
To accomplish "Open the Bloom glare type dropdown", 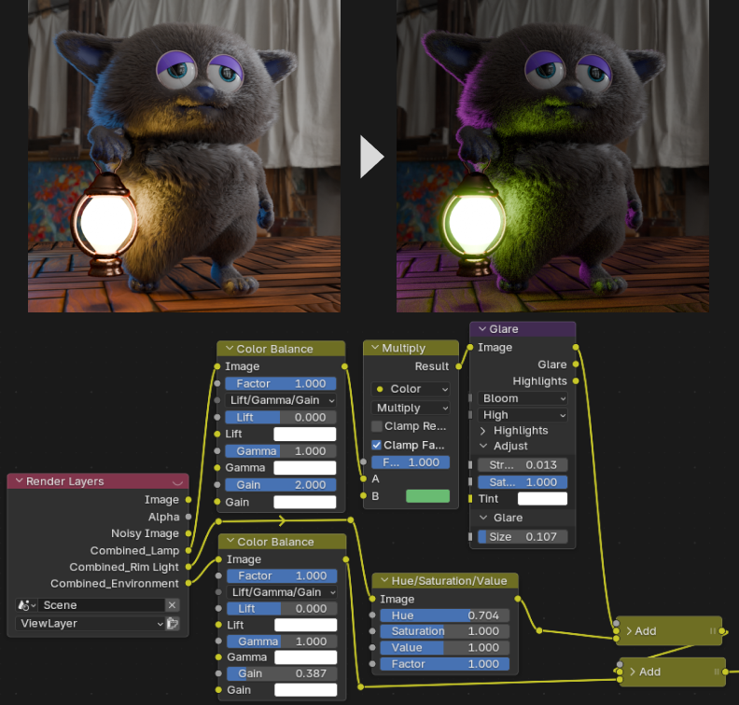I will click(523, 398).
